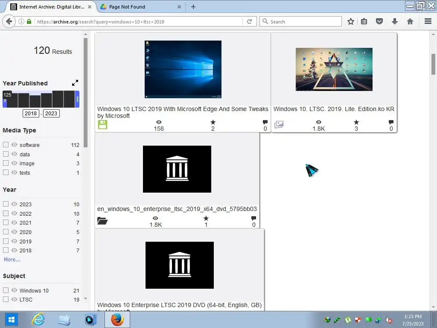
Task: Focus the browser Search box
Action: 301,21
